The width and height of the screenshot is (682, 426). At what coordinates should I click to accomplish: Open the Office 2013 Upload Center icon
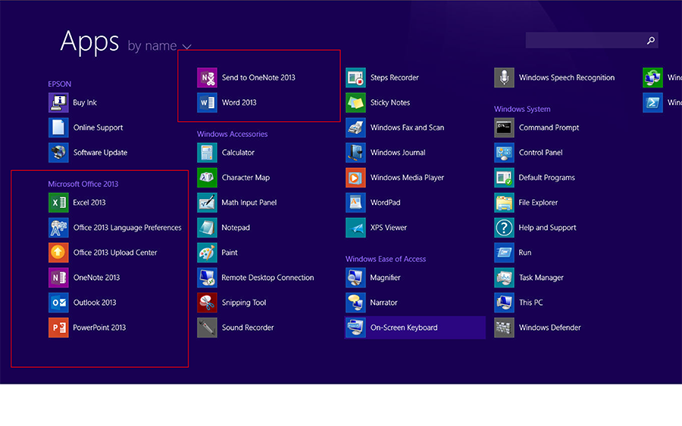point(58,252)
